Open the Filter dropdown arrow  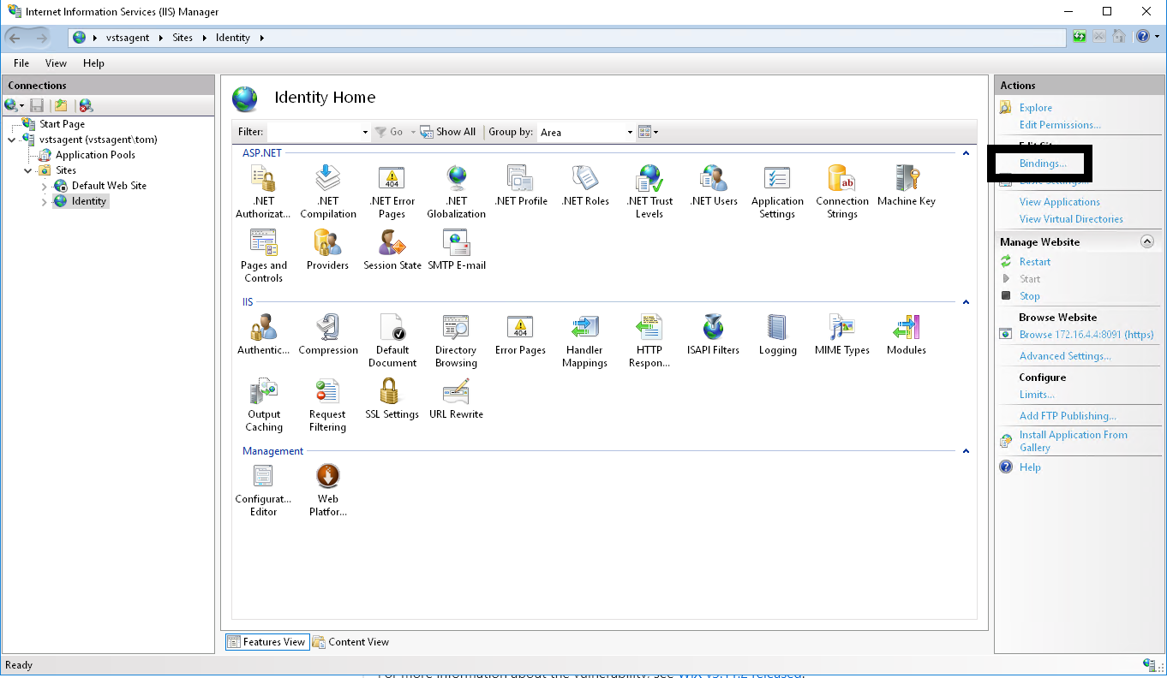coord(365,132)
